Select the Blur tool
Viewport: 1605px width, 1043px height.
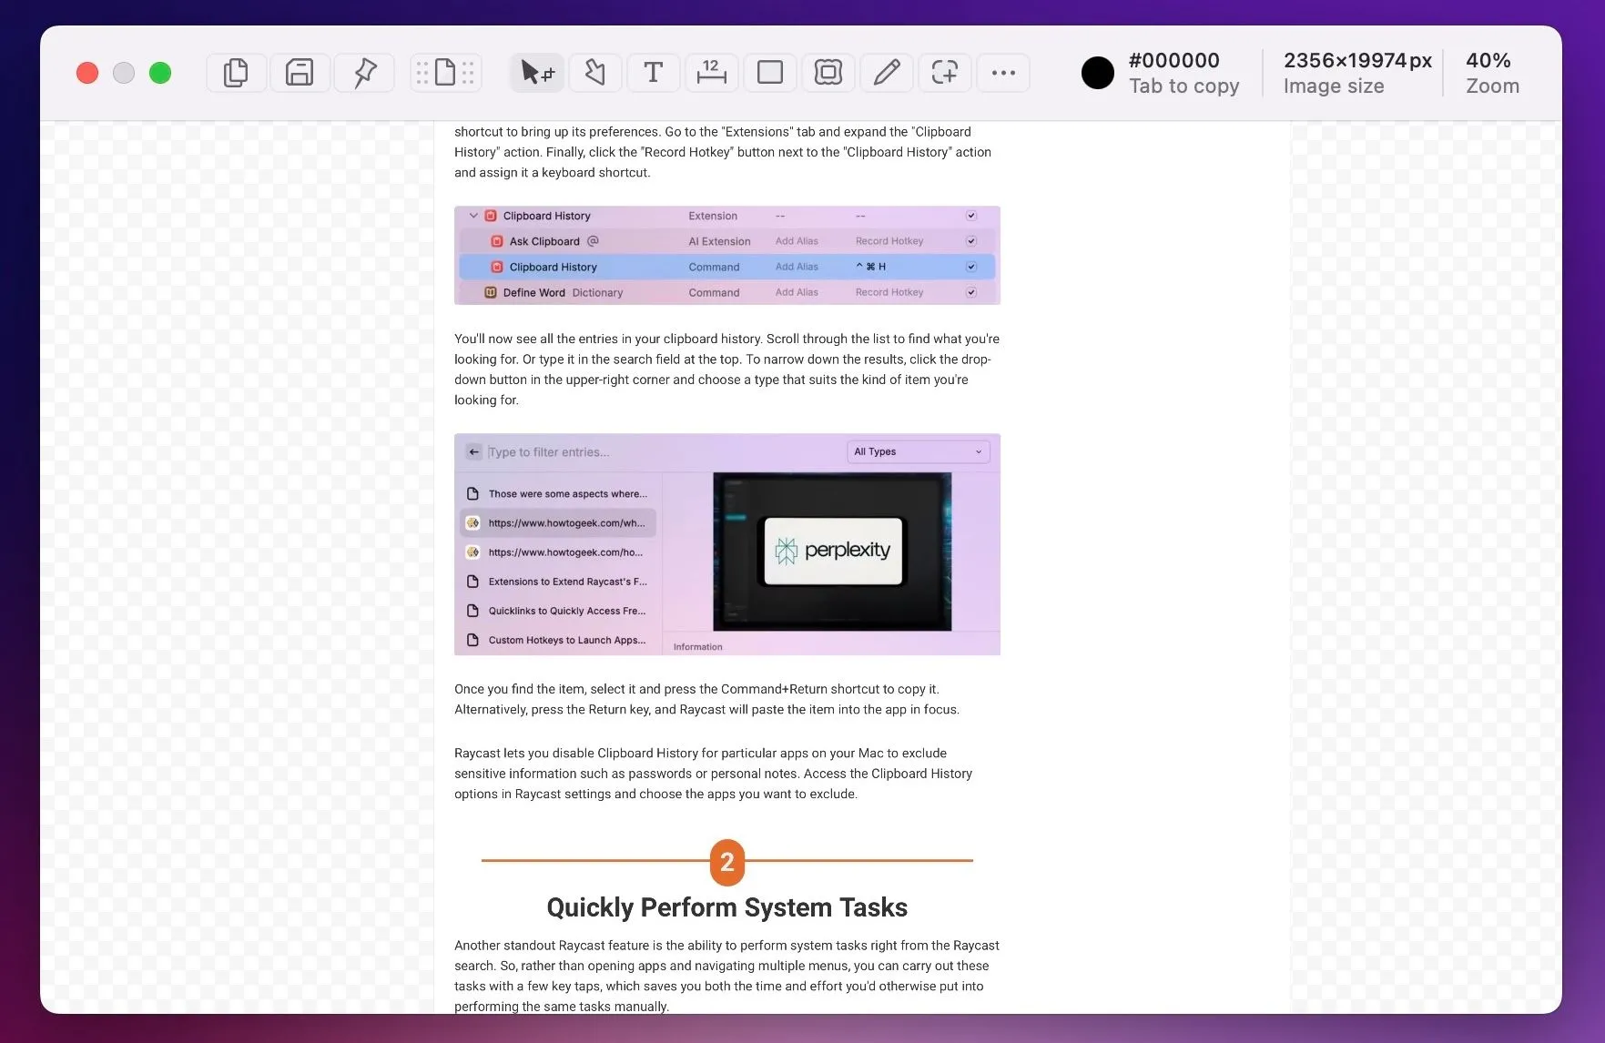(x=828, y=72)
